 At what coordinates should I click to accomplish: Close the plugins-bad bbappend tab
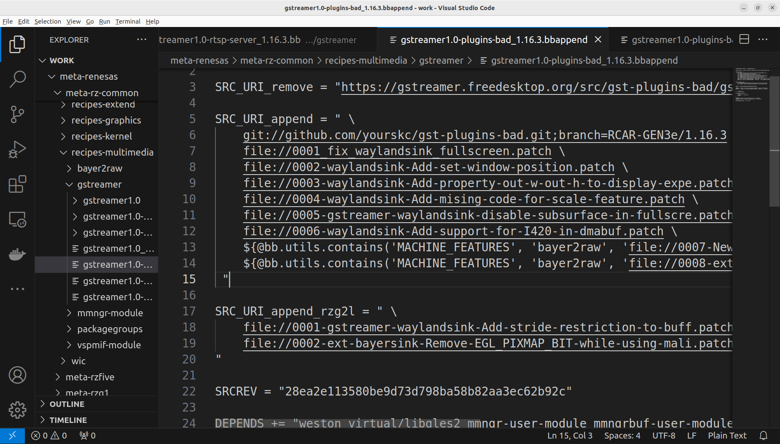(x=598, y=40)
